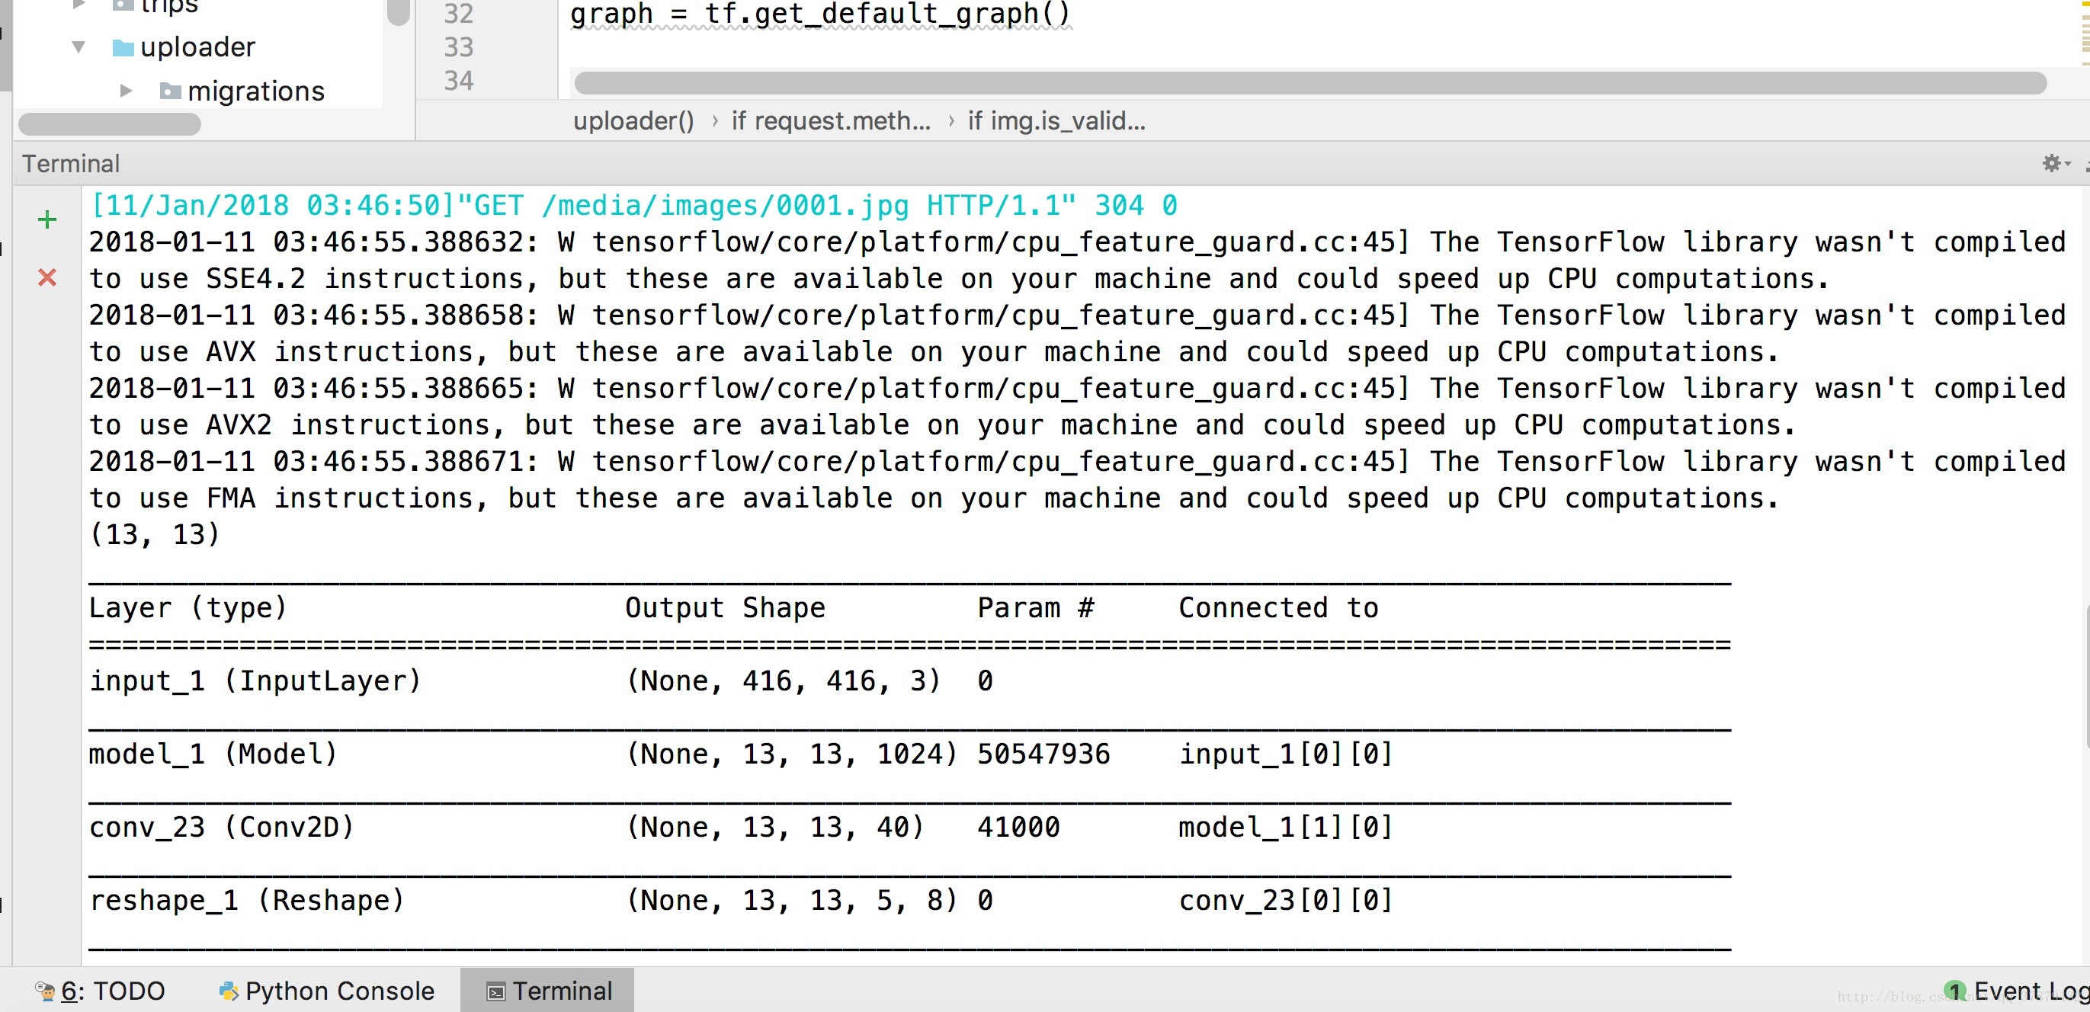Click the 'if request.meth...' breadcrumb

[x=831, y=121]
